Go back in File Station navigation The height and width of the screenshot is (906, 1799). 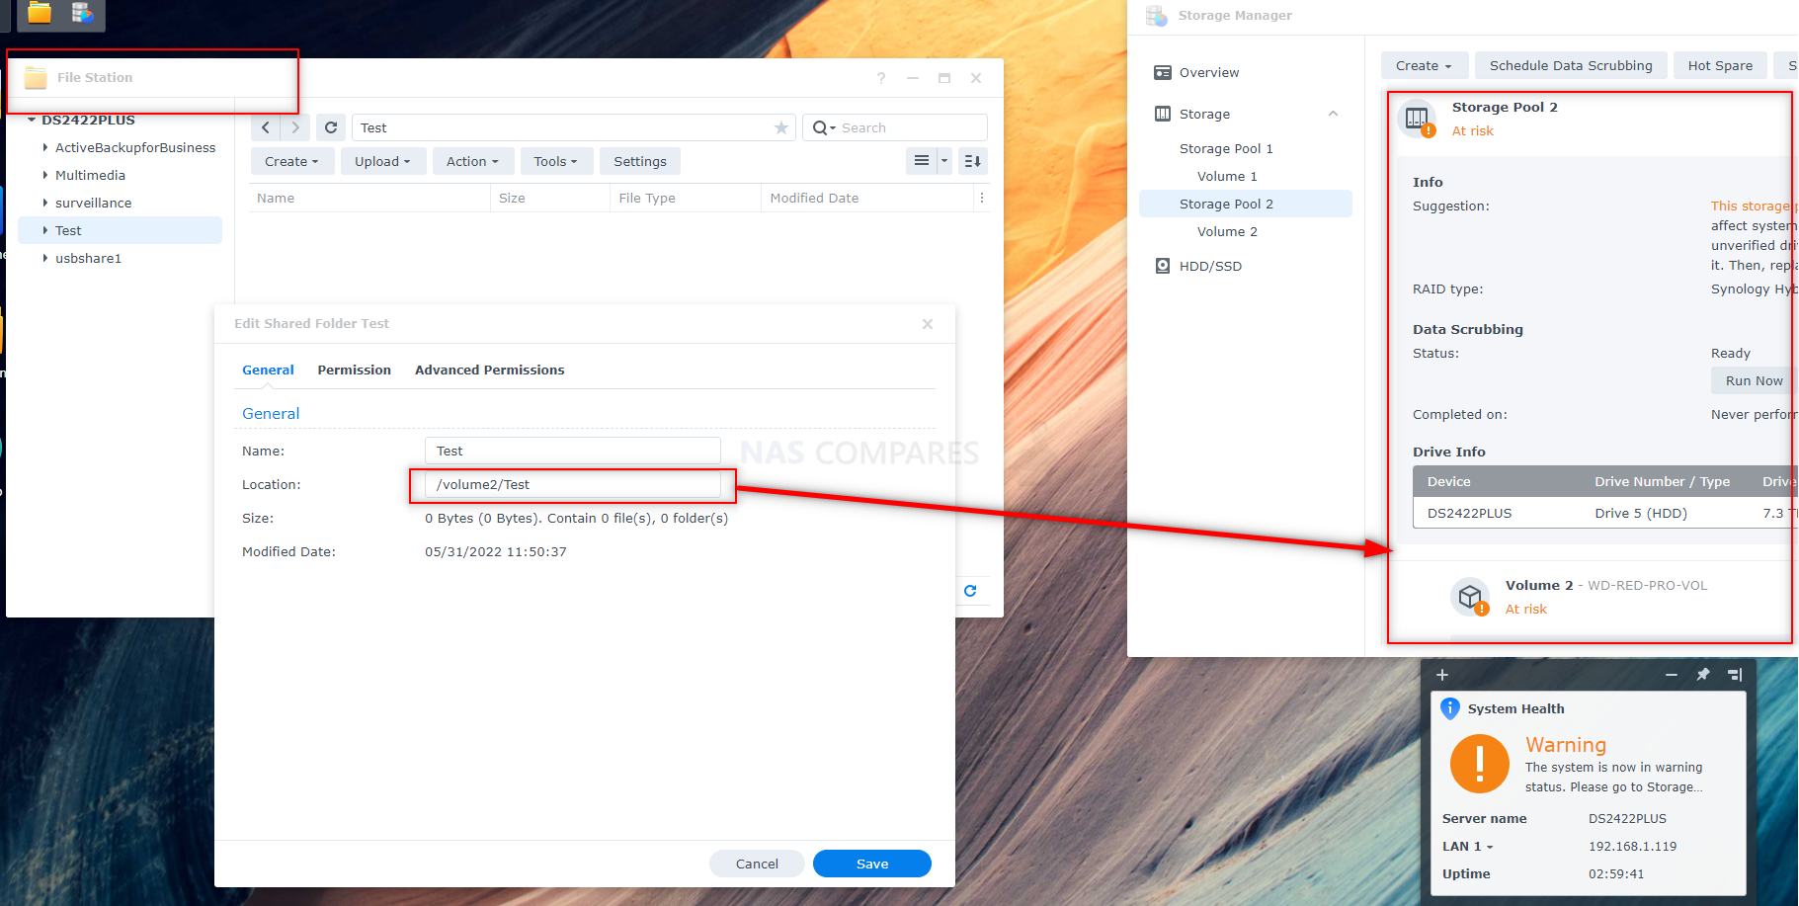(x=266, y=127)
